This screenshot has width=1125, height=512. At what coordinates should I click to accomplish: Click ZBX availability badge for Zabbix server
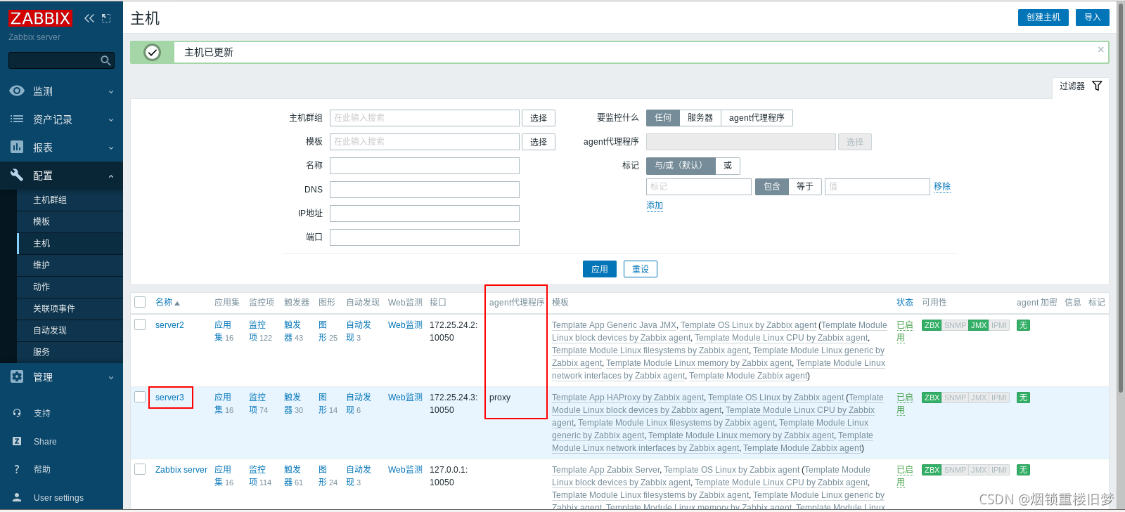click(x=932, y=470)
